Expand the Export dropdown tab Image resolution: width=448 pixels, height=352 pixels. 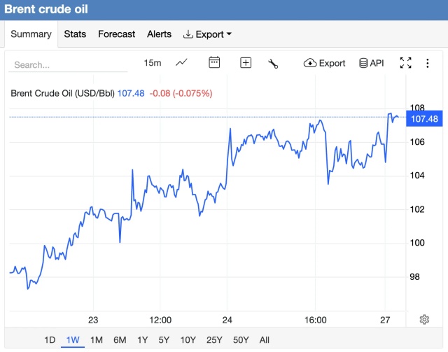(207, 34)
